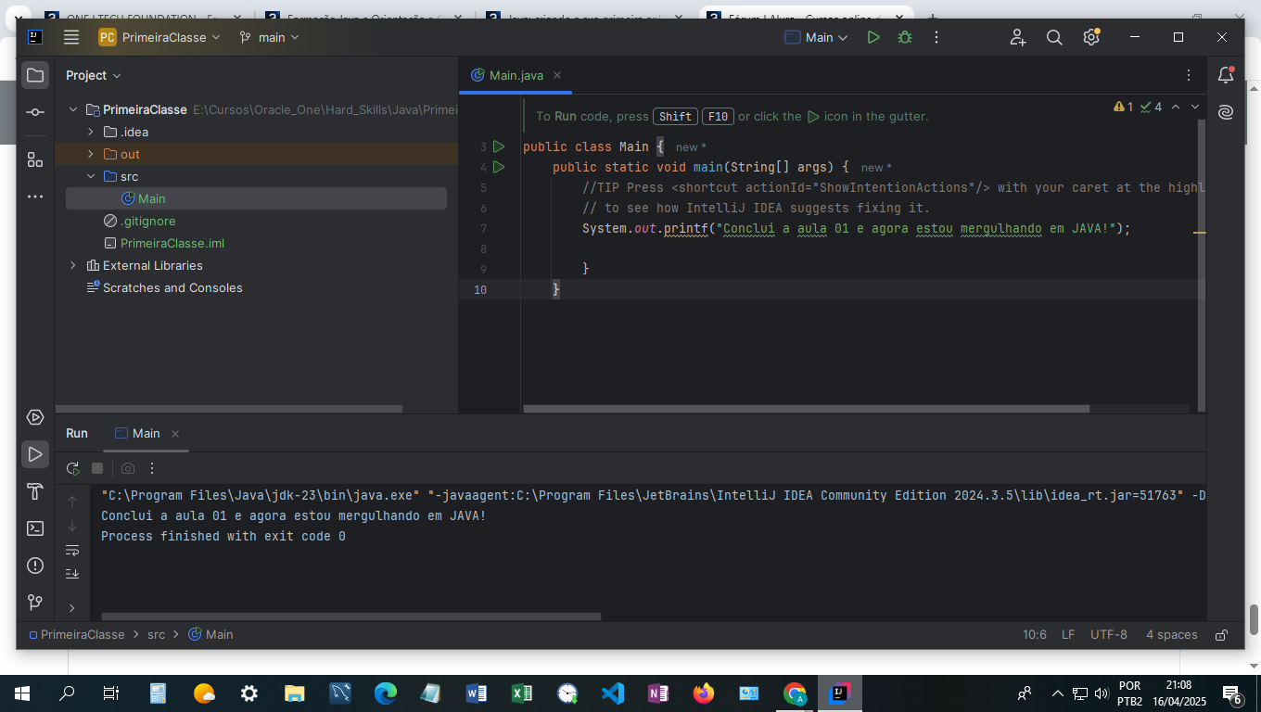Screen dimensions: 1261x712
Task: Open Main run configuration dropdown
Action: (816, 37)
